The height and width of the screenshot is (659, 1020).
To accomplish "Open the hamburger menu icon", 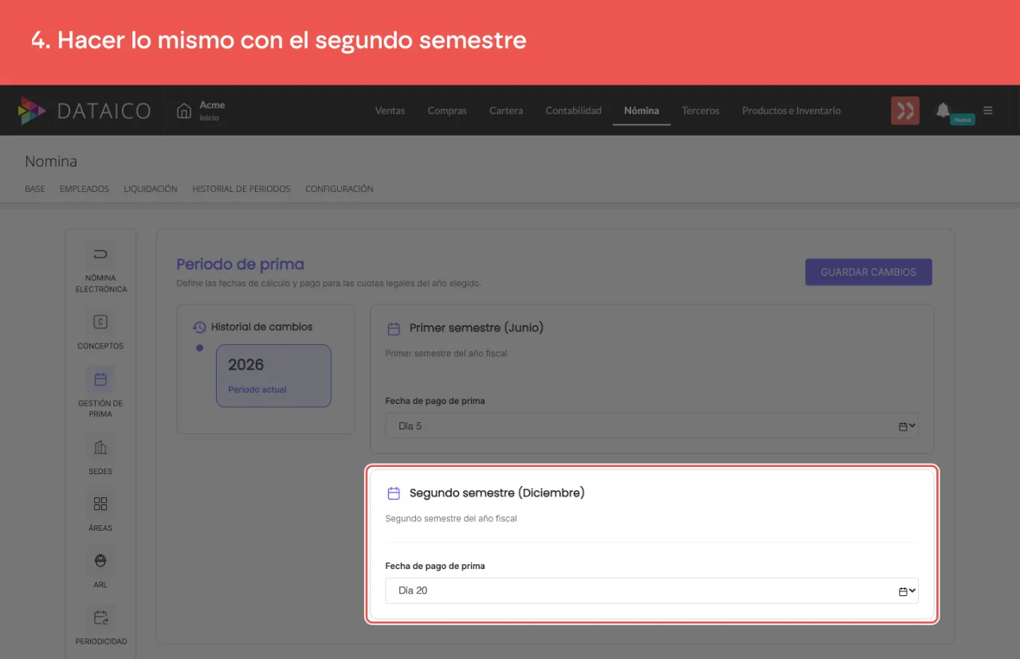I will coord(988,111).
